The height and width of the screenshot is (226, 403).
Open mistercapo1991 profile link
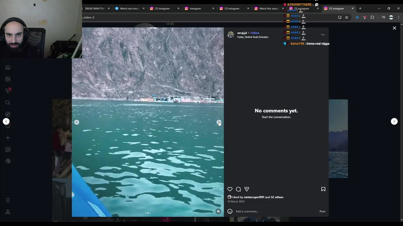tap(254, 197)
